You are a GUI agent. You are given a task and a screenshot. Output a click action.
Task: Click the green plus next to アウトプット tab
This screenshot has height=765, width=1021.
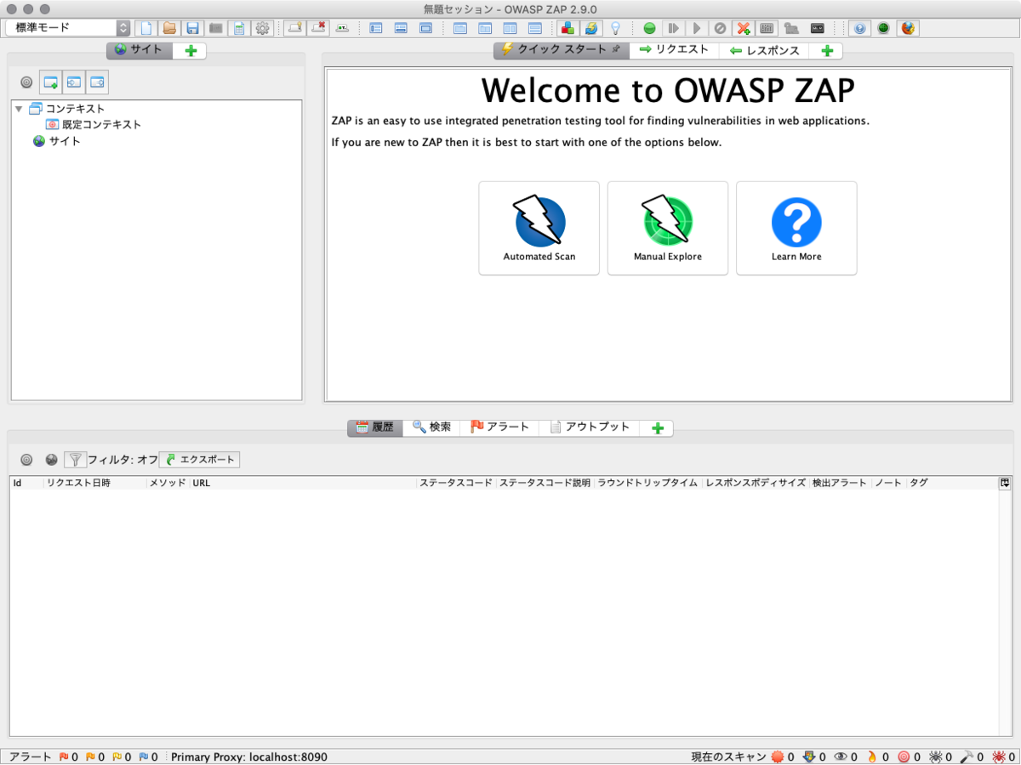click(657, 428)
